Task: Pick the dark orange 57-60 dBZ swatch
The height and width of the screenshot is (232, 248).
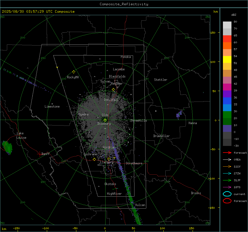Action: point(227,46)
